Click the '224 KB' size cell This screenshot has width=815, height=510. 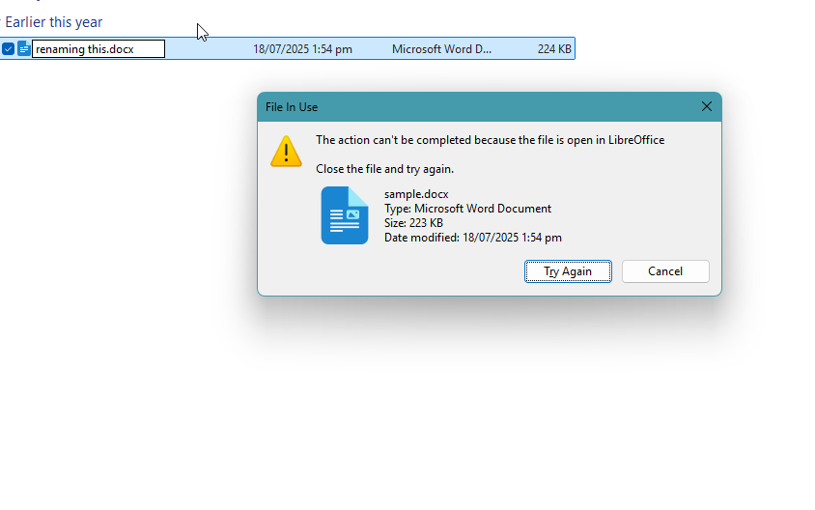[x=554, y=49]
